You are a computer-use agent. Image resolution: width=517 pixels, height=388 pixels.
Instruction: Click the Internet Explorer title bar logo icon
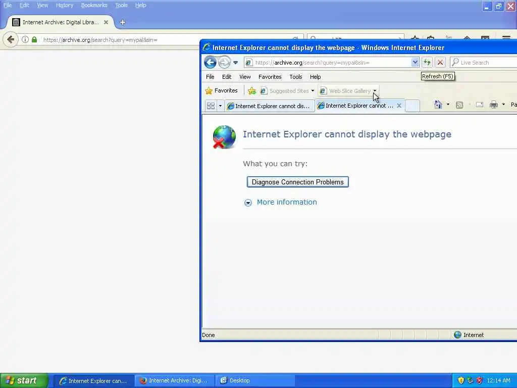(x=206, y=47)
